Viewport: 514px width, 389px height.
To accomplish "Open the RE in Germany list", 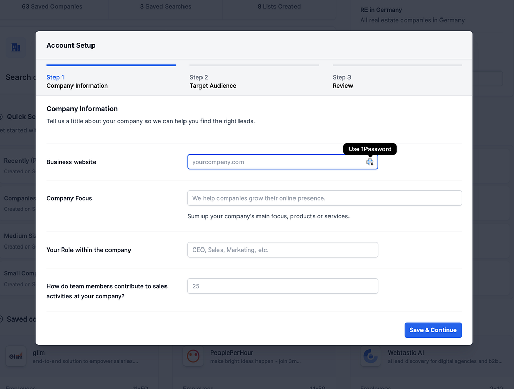I will click(381, 10).
